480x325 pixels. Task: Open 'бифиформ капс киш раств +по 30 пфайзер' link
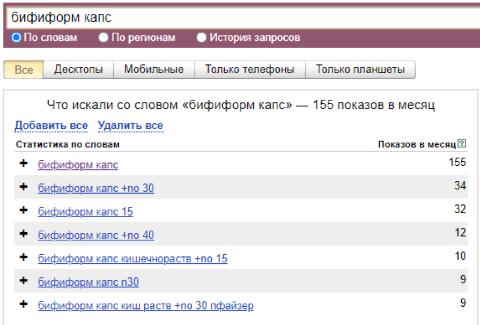[146, 306]
